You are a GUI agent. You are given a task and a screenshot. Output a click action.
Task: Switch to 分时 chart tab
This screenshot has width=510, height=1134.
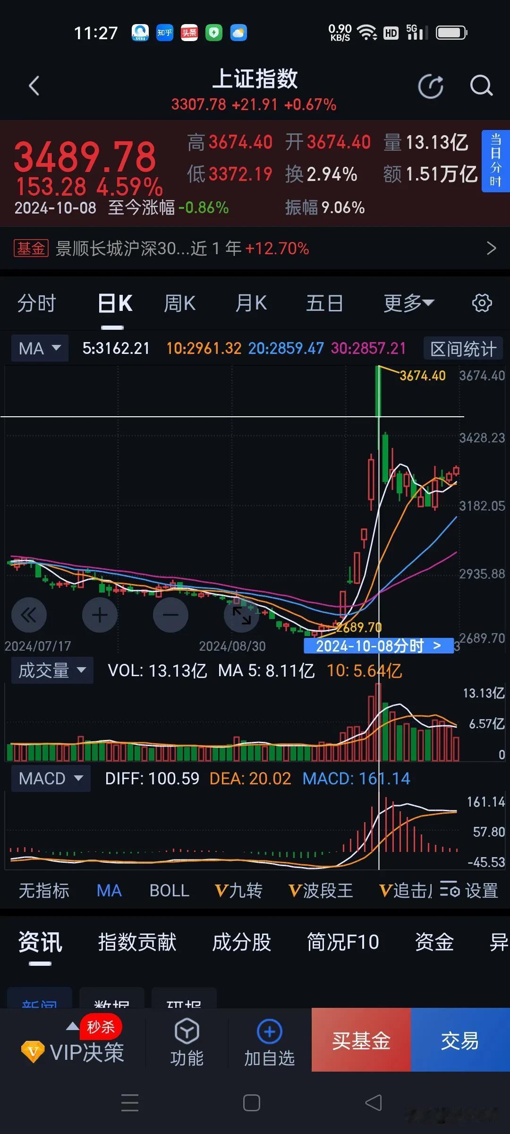37,303
